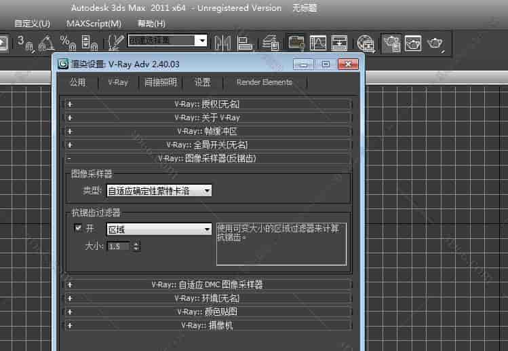Viewport: 508px width, 351px height.
Task: Click the filter 大小 spinner arrows
Action: tap(136, 246)
